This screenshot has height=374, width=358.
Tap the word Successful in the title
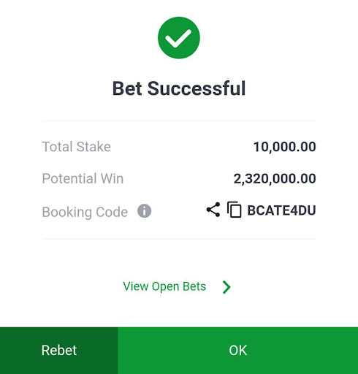(197, 88)
